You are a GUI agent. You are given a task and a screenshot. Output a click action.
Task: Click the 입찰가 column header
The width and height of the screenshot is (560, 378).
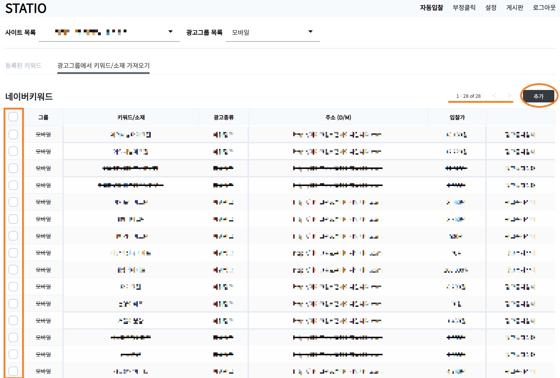click(x=457, y=117)
